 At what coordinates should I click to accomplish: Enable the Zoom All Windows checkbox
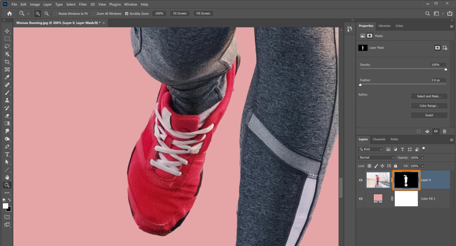click(94, 13)
